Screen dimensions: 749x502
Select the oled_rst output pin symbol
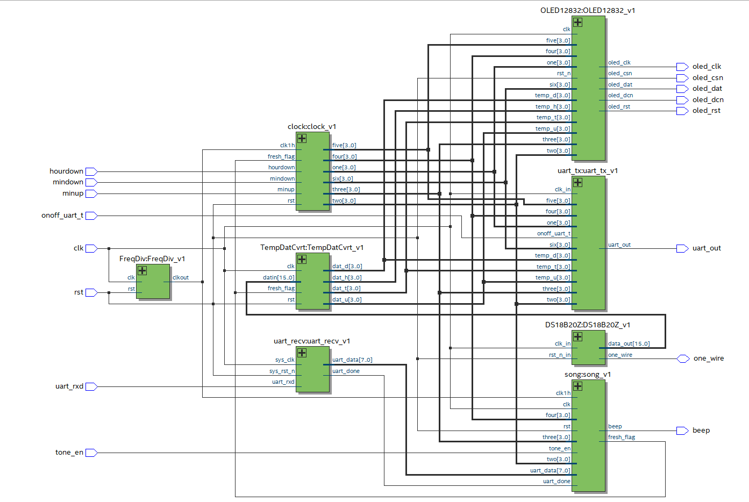[x=682, y=111]
